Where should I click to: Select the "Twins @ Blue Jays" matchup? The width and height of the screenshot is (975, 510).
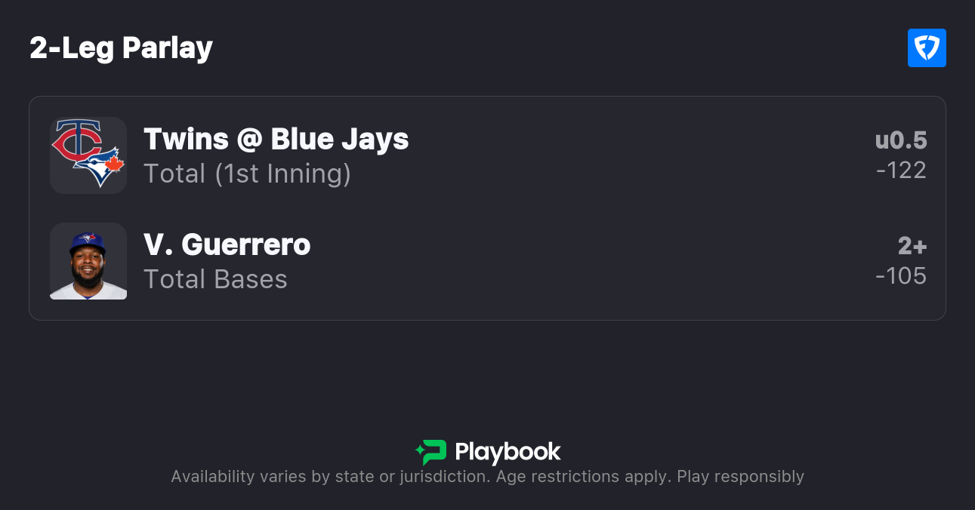(x=276, y=140)
